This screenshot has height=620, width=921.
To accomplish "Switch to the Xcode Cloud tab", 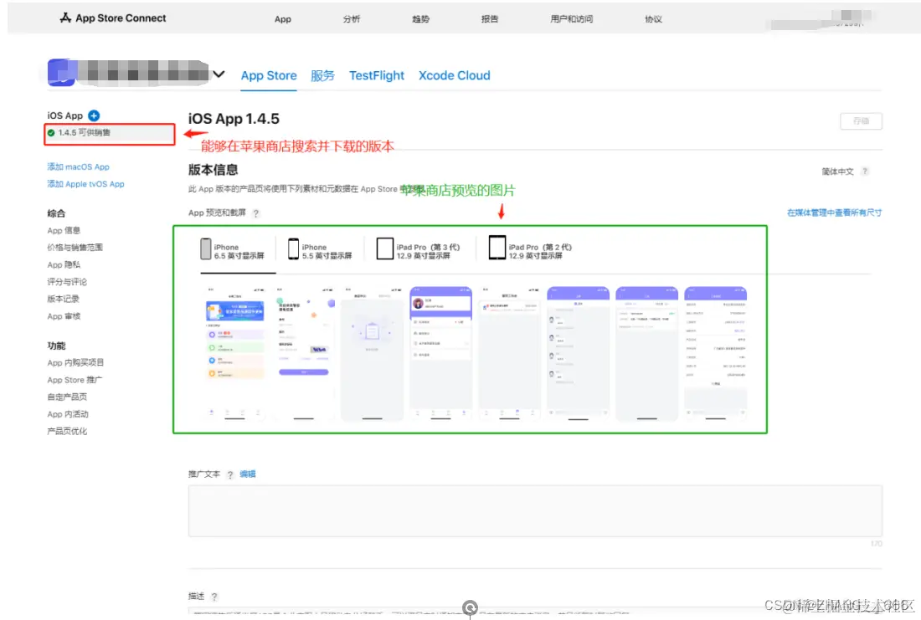I will [454, 76].
